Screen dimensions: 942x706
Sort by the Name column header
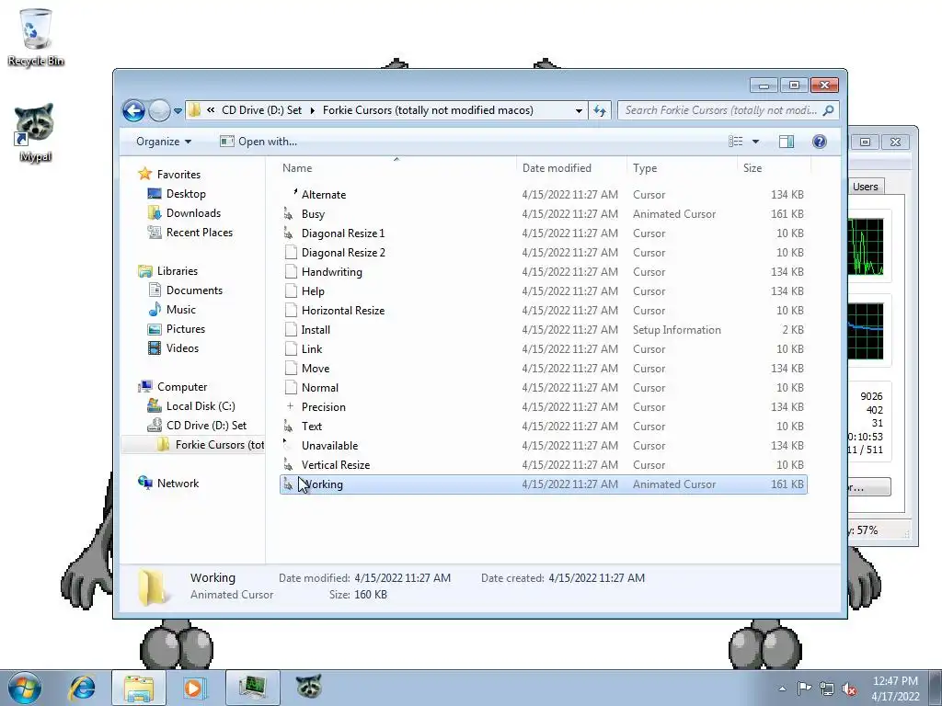(397, 168)
